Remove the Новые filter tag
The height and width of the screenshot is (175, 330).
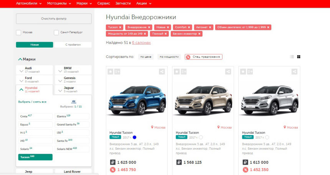[x=168, y=27]
